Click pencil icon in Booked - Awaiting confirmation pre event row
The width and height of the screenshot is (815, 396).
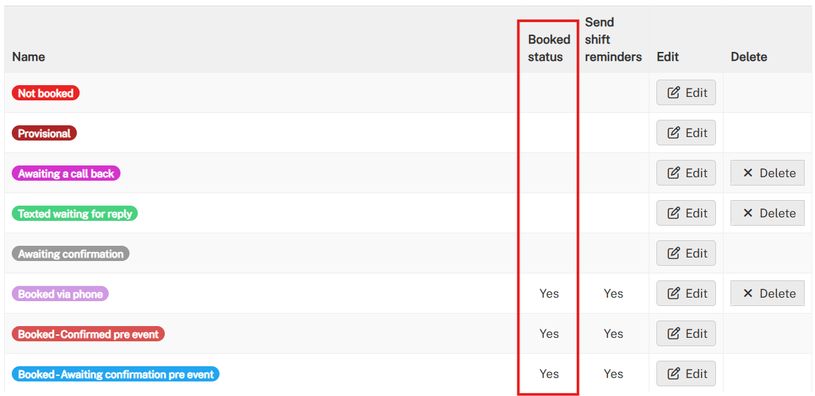pyautogui.click(x=673, y=374)
